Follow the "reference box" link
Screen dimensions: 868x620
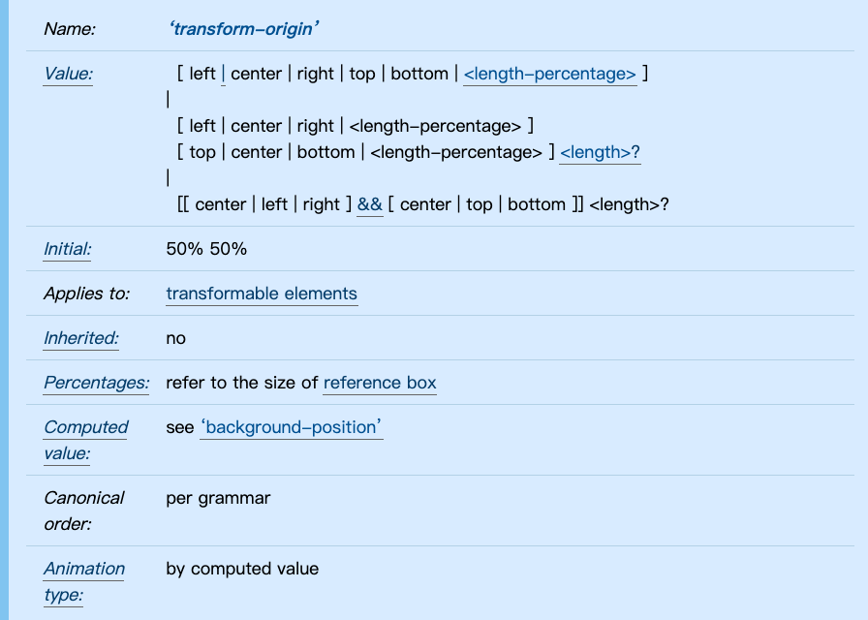click(380, 383)
